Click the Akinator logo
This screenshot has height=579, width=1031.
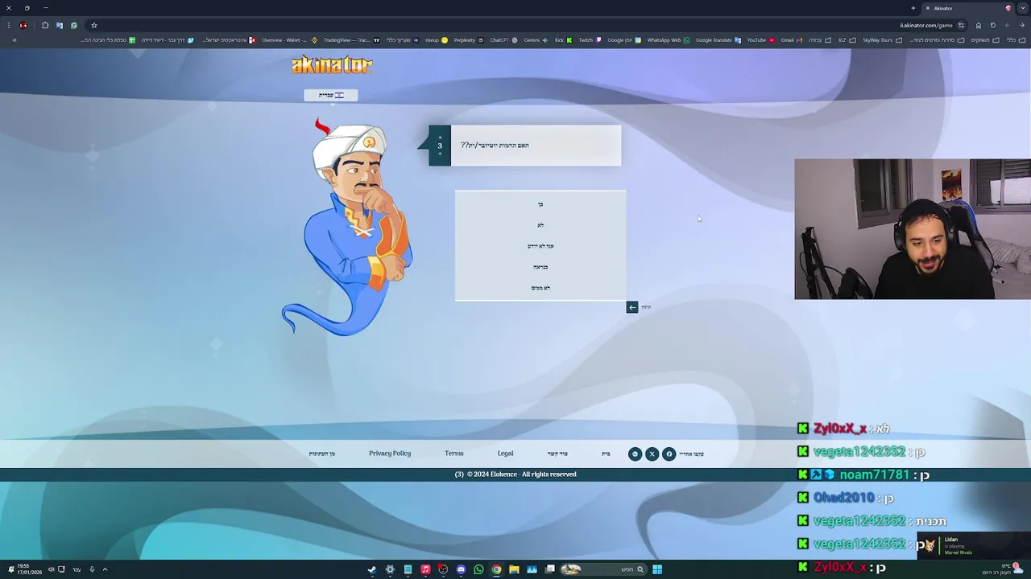tap(332, 65)
